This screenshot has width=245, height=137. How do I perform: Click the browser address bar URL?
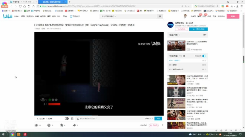(89, 6)
